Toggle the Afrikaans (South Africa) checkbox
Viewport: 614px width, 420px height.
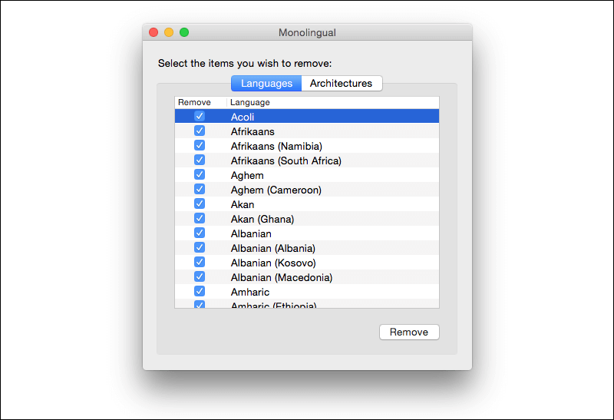tap(200, 160)
